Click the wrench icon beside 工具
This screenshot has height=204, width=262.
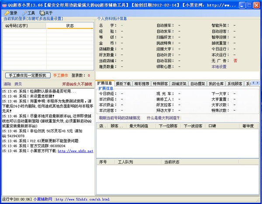[24, 13]
